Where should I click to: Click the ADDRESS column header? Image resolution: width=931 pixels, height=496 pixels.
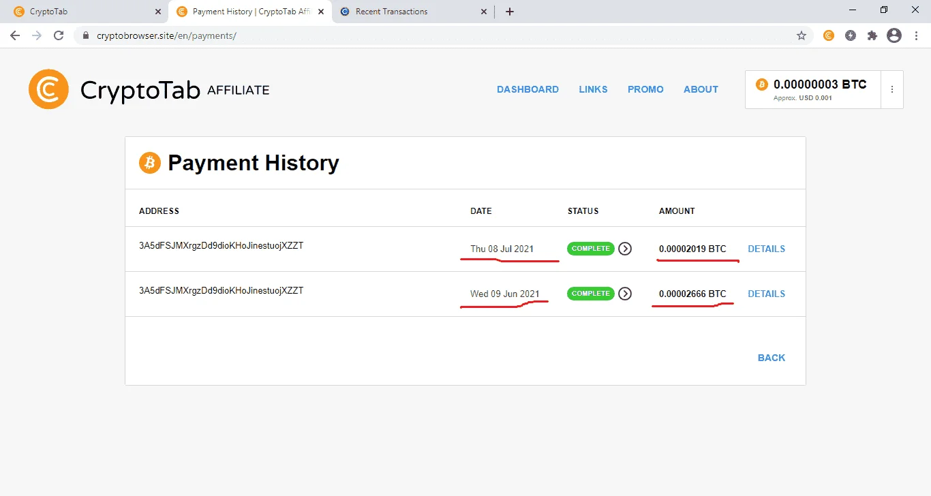click(x=159, y=211)
